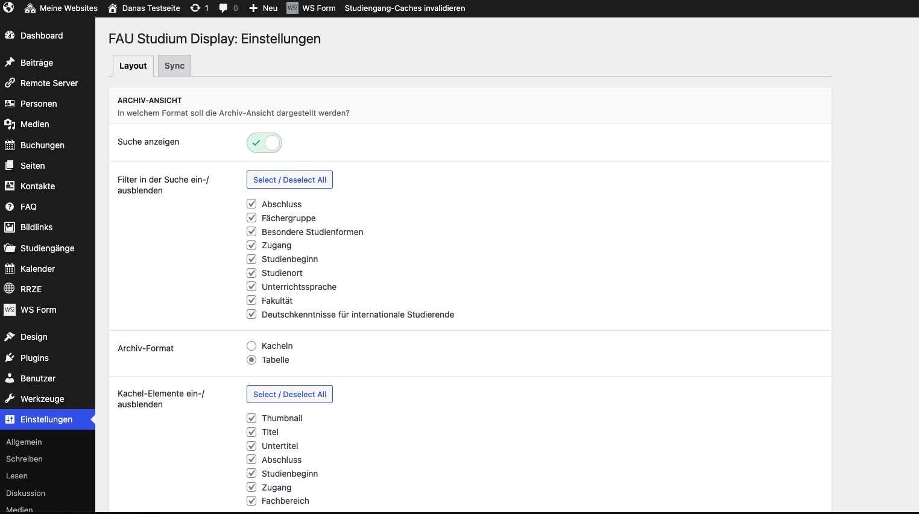Click the Werkzeuge wrench icon
Screen dimensions: 919x514
click(10, 399)
